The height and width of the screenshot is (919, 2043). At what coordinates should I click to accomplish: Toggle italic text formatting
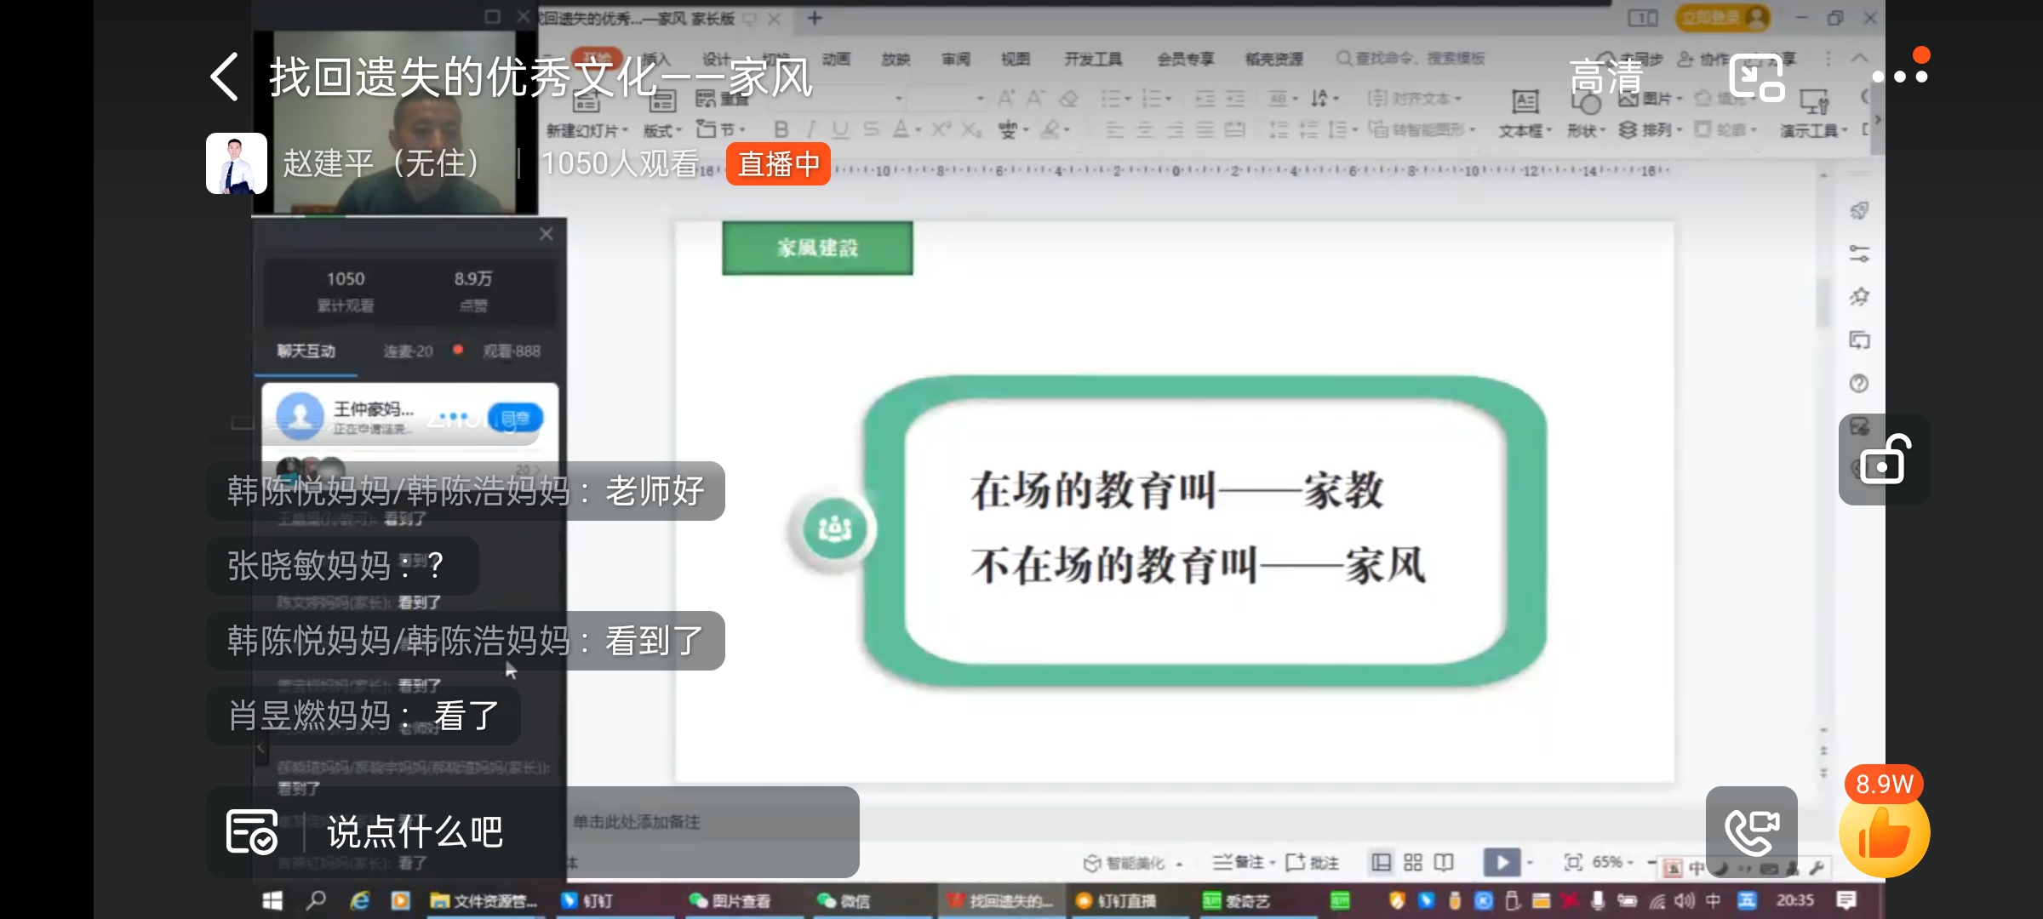click(810, 129)
